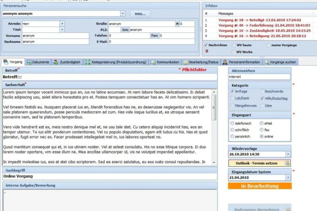Click the neu... button
The image size is (317, 211).
(x=140, y=14)
